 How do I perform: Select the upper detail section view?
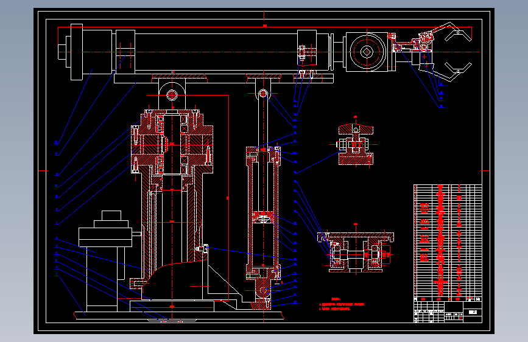(x=356, y=144)
